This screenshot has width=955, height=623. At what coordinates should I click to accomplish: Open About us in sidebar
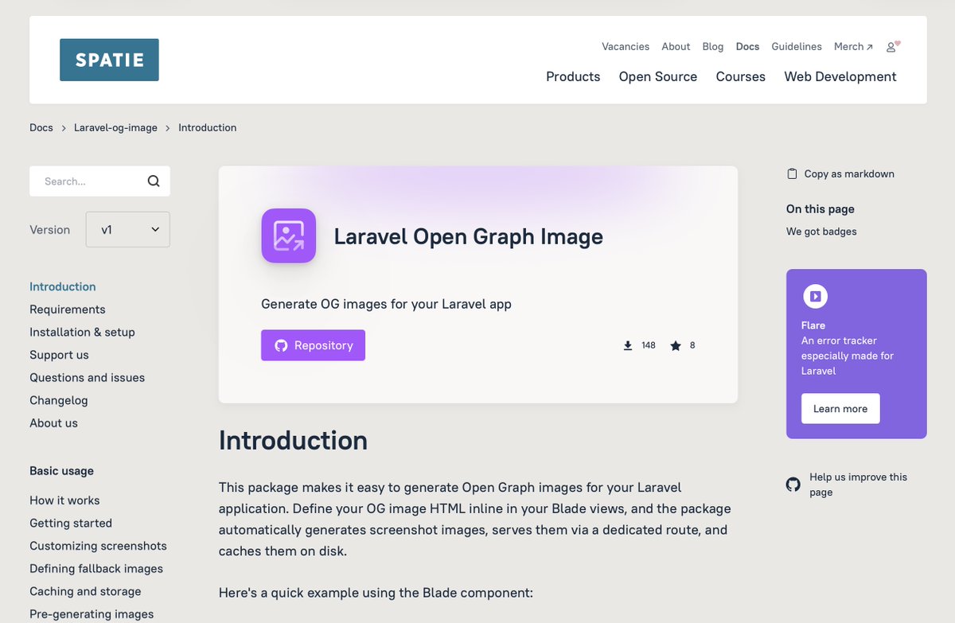click(53, 423)
